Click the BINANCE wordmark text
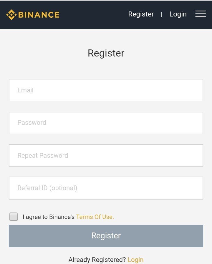Screen dimensions: 212x264 (39, 14)
